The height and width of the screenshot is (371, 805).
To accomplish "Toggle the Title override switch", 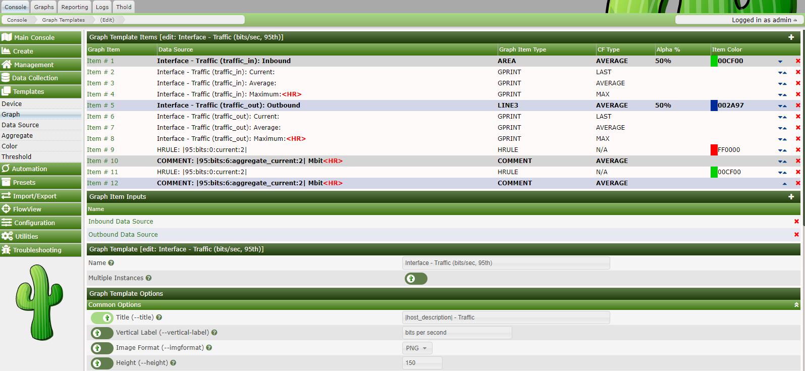I will [102, 318].
